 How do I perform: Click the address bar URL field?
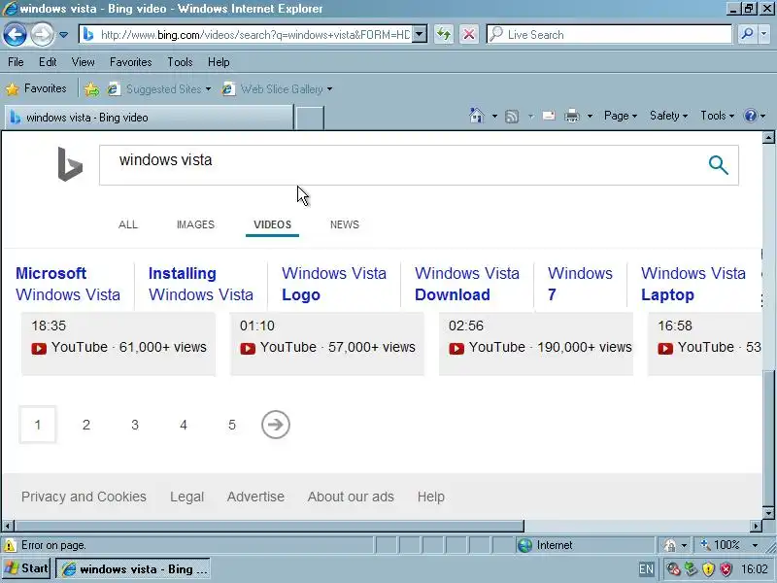tap(246, 34)
